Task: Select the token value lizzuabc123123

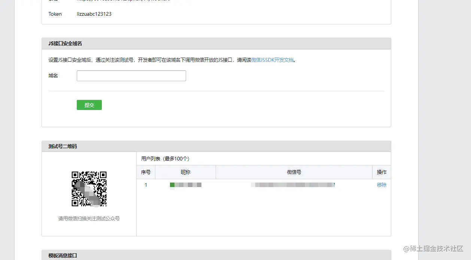Action: [x=94, y=14]
